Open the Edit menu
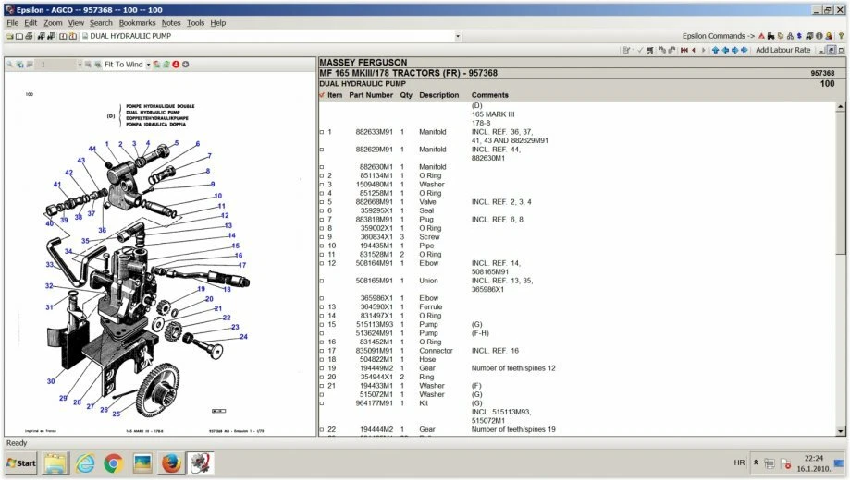The width and height of the screenshot is (850, 480). coord(31,23)
